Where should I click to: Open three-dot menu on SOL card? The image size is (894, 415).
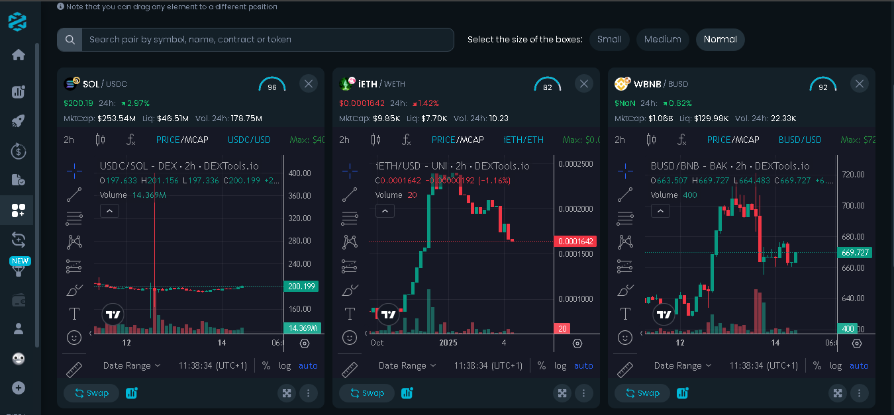coord(308,393)
